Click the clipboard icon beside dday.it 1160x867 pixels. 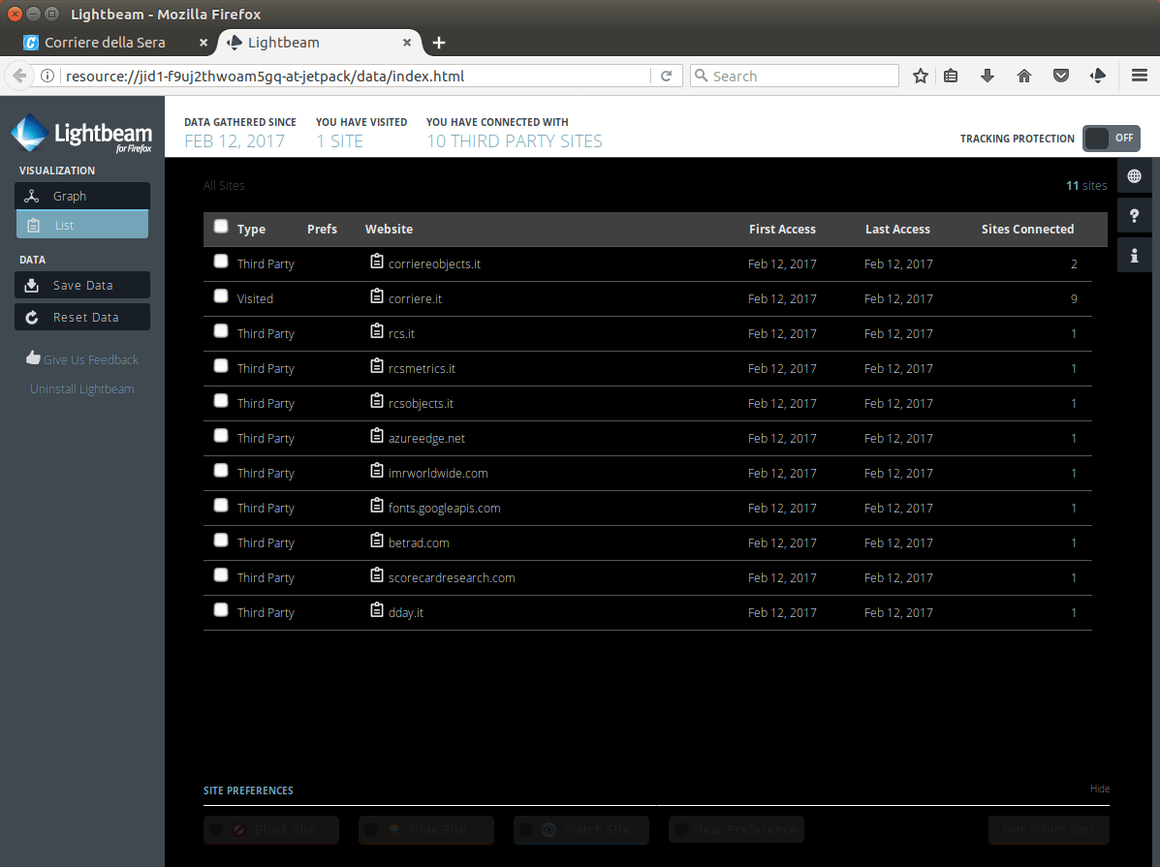pos(377,609)
